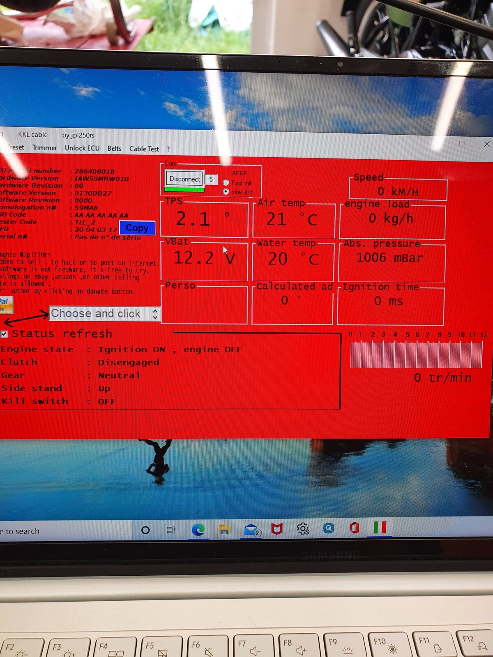The width and height of the screenshot is (493, 657).
Task: Click the Cortana circle icon
Action: point(145,530)
